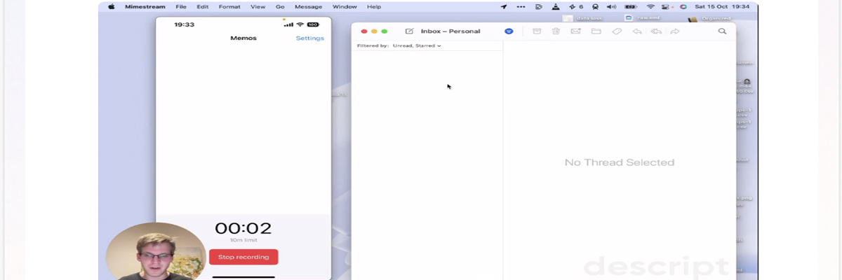Open the Mimestream application menu

click(x=145, y=7)
